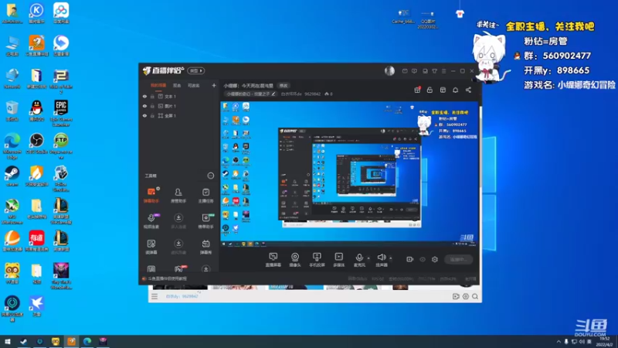Click the unlock padlock icon in header
618x348 pixels.
430,90
